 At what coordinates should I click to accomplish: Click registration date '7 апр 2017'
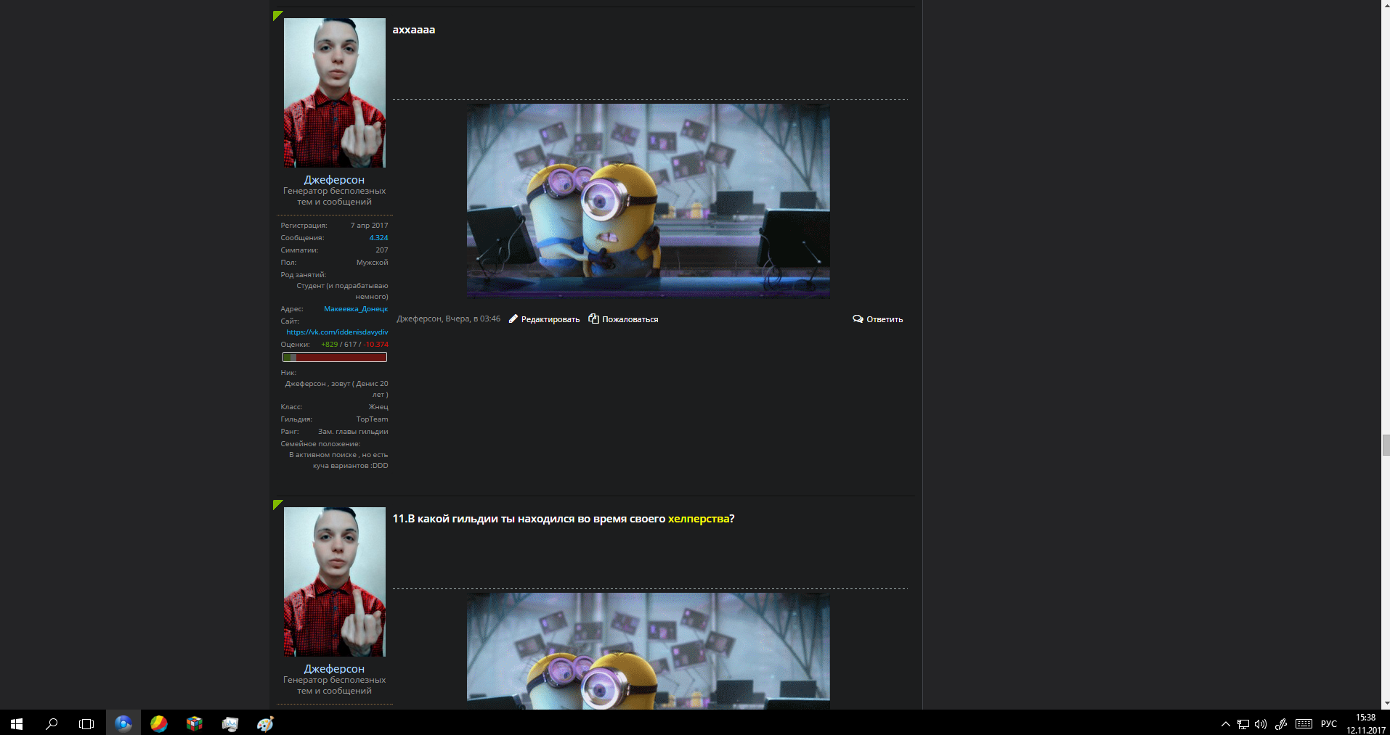point(369,226)
